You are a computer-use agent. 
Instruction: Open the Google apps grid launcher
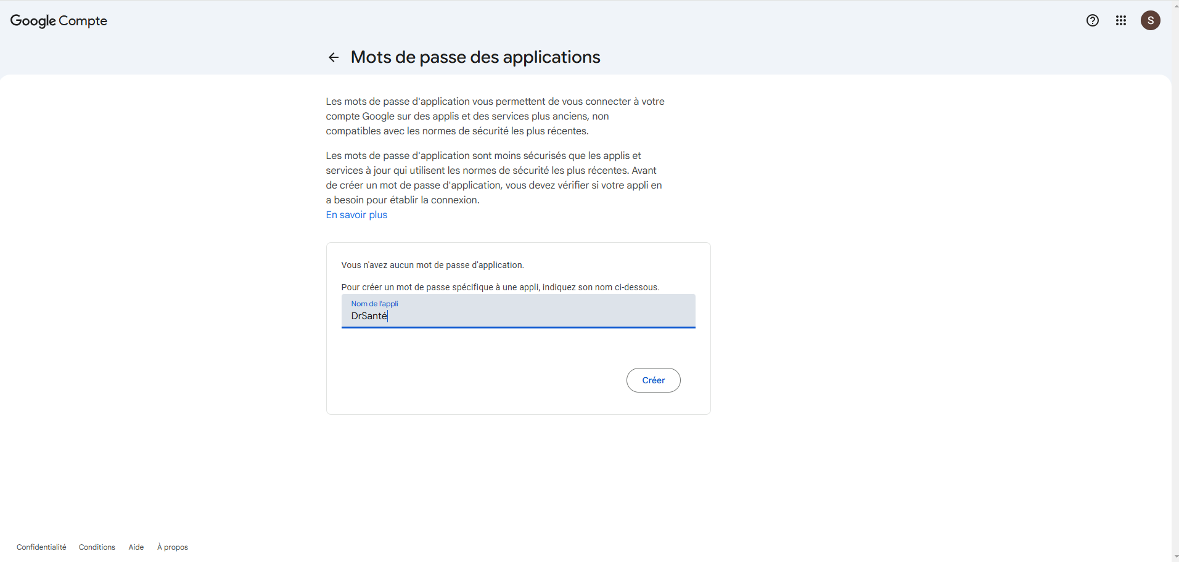point(1120,20)
